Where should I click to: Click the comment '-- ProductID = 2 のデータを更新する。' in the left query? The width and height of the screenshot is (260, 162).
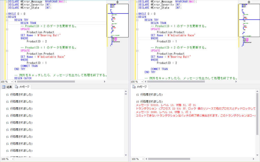pyautogui.click(x=48, y=26)
